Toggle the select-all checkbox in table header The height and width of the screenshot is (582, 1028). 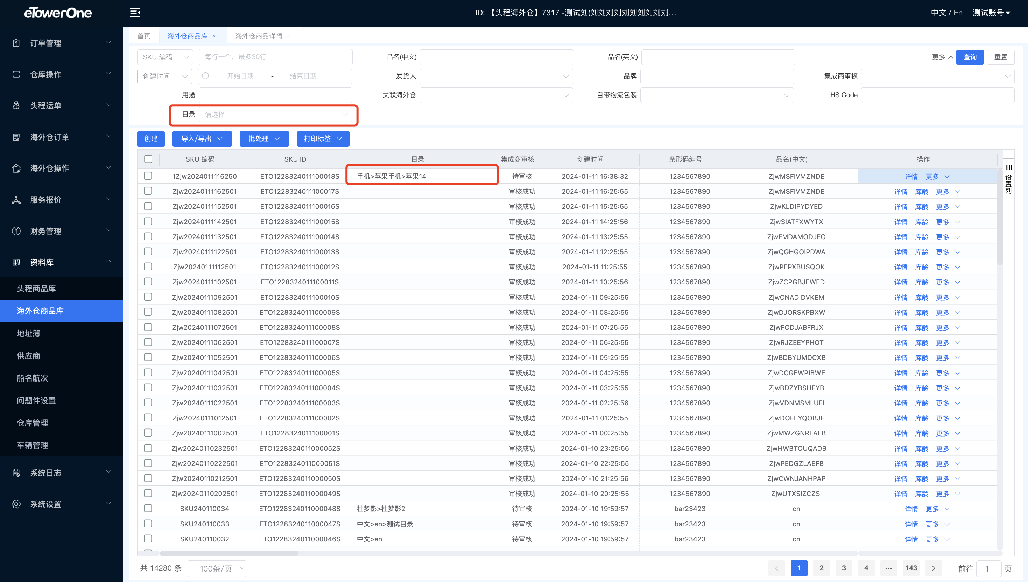(x=148, y=159)
